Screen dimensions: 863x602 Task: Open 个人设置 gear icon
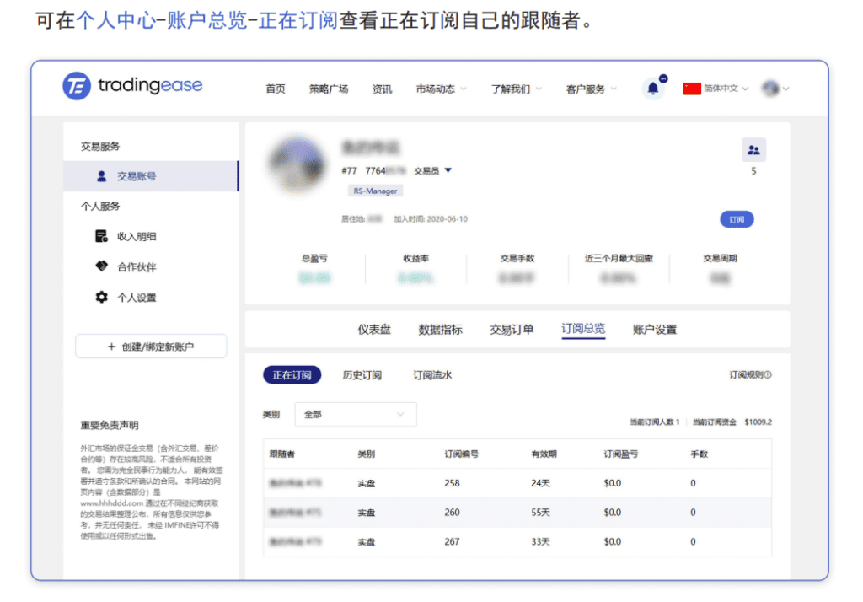tap(102, 297)
